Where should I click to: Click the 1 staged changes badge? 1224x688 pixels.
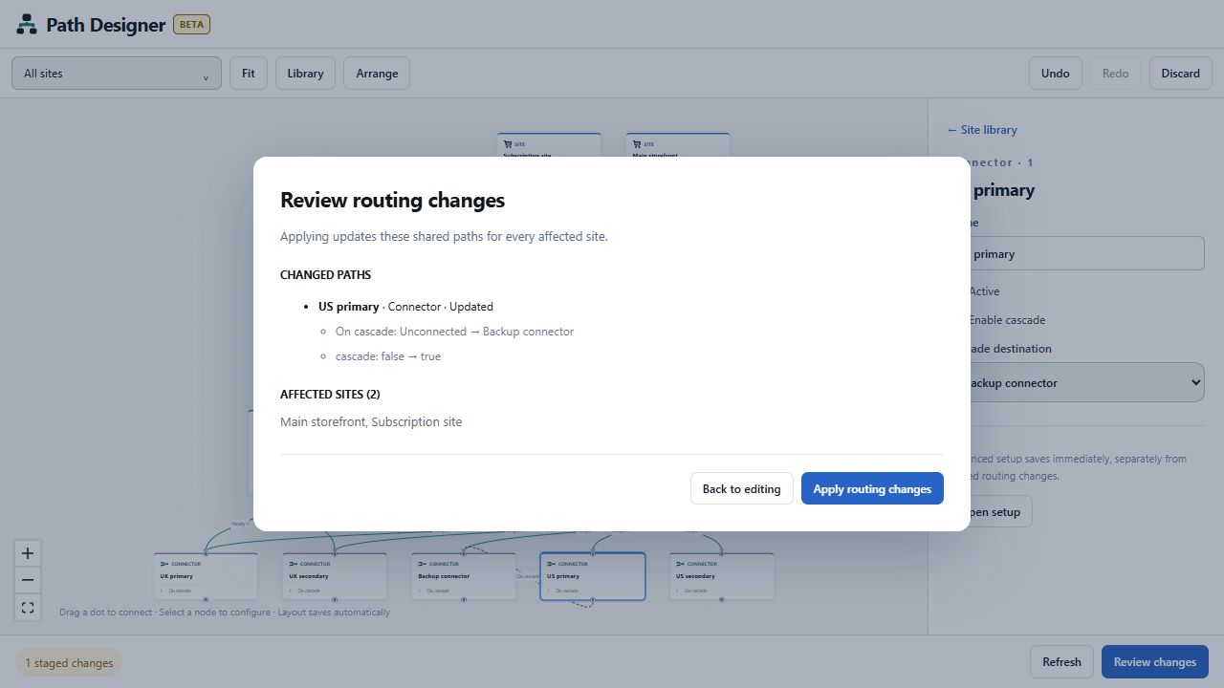click(x=69, y=662)
